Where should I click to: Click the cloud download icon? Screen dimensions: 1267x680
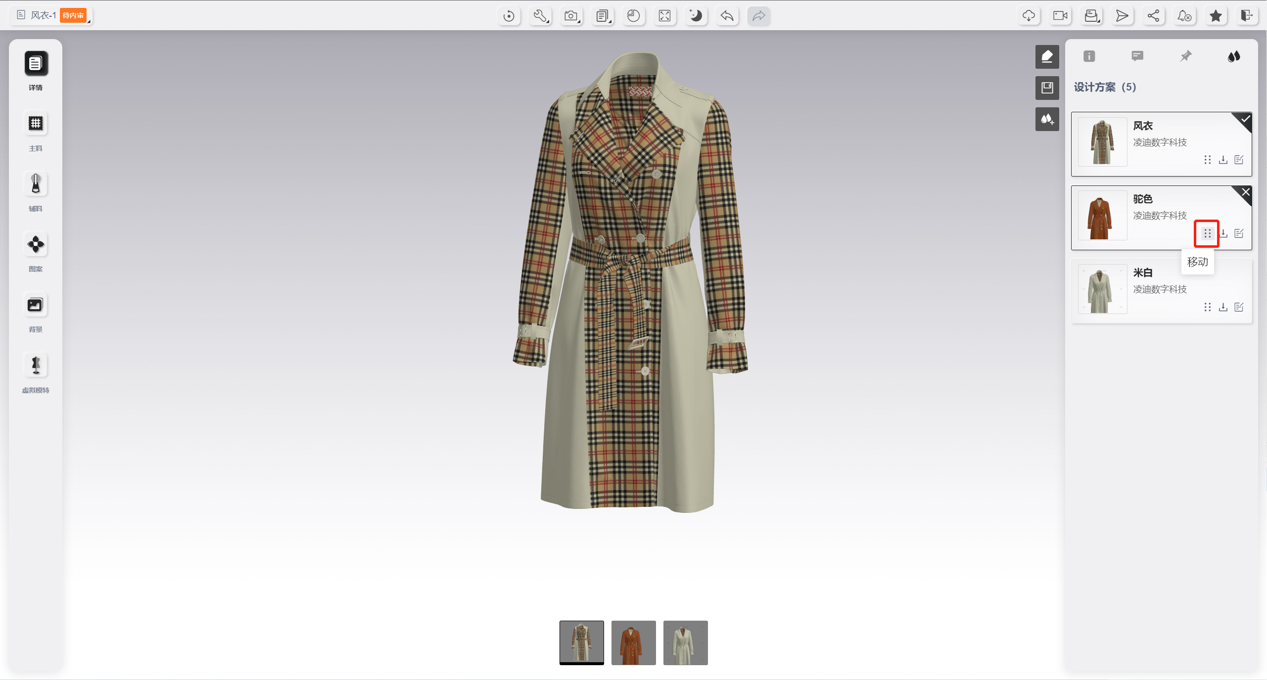(1029, 16)
